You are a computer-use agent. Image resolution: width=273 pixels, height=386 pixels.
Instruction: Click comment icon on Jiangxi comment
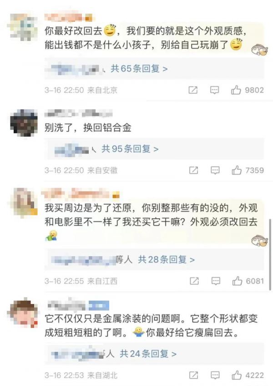pyautogui.click(x=216, y=281)
